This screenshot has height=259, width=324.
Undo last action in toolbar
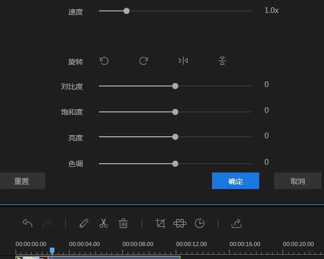click(27, 223)
